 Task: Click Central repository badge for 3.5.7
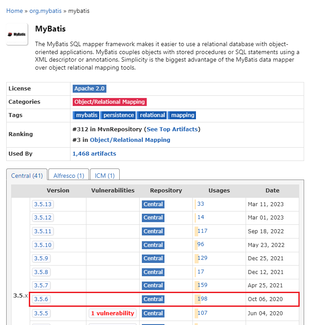(153, 286)
